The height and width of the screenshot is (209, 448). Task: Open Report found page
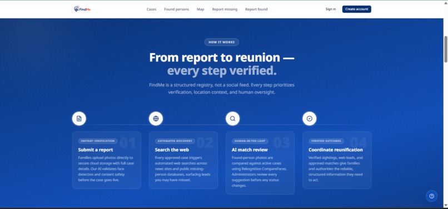(x=256, y=9)
